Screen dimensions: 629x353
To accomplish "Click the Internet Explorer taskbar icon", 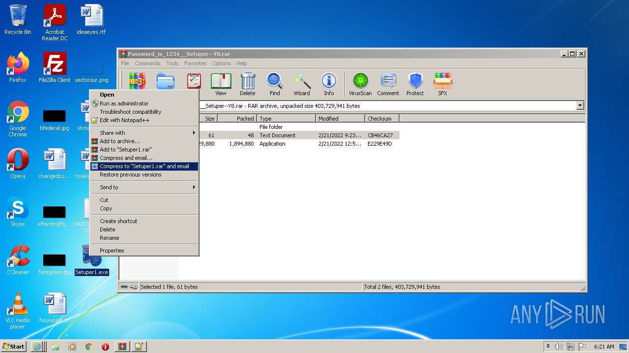I will 37,347.
